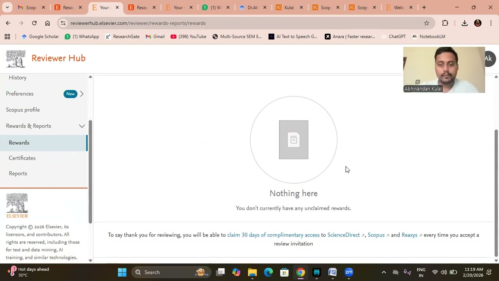
Task: Open Microsoft Store from the taskbar
Action: (x=284, y=272)
